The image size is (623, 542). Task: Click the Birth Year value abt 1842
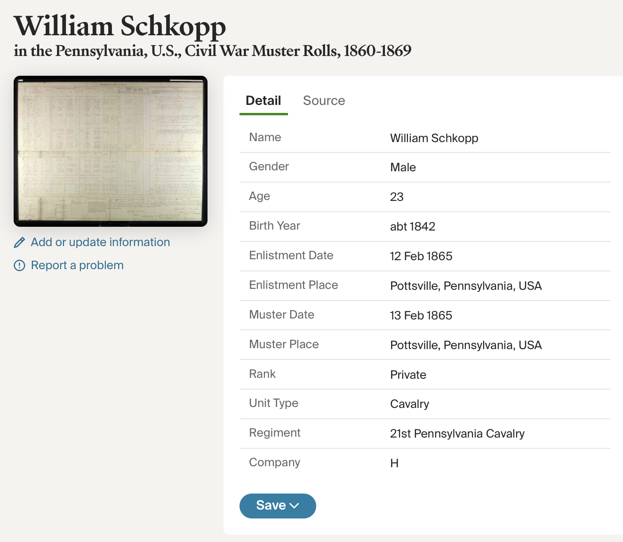[x=413, y=226]
